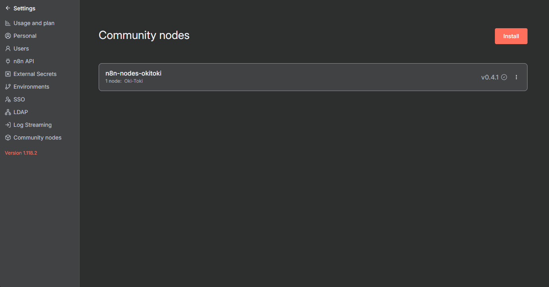The width and height of the screenshot is (549, 287).
Task: Switch to the SSO settings section
Action: [x=19, y=99]
